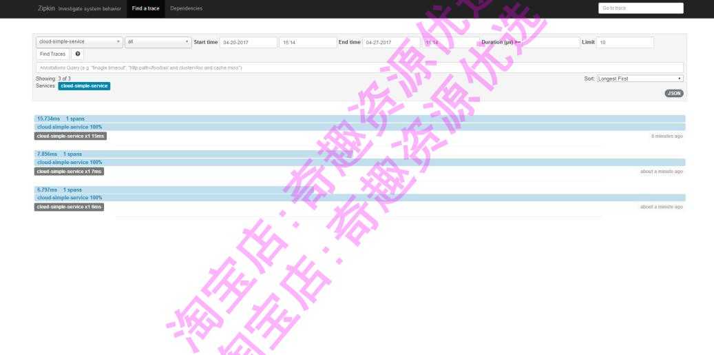Click the Zipkin brand logo link
The width and height of the screenshot is (714, 355).
46,8
